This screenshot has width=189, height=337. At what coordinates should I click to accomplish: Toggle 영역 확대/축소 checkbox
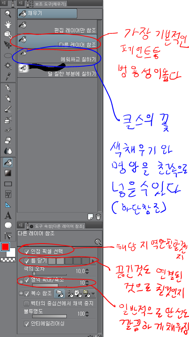(27, 280)
